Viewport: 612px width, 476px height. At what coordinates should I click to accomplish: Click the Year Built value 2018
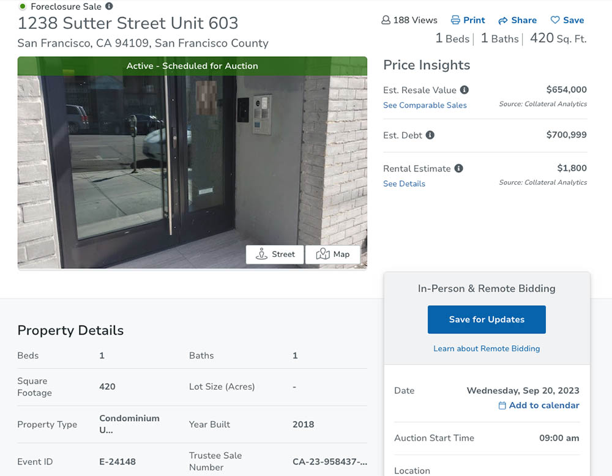click(304, 424)
